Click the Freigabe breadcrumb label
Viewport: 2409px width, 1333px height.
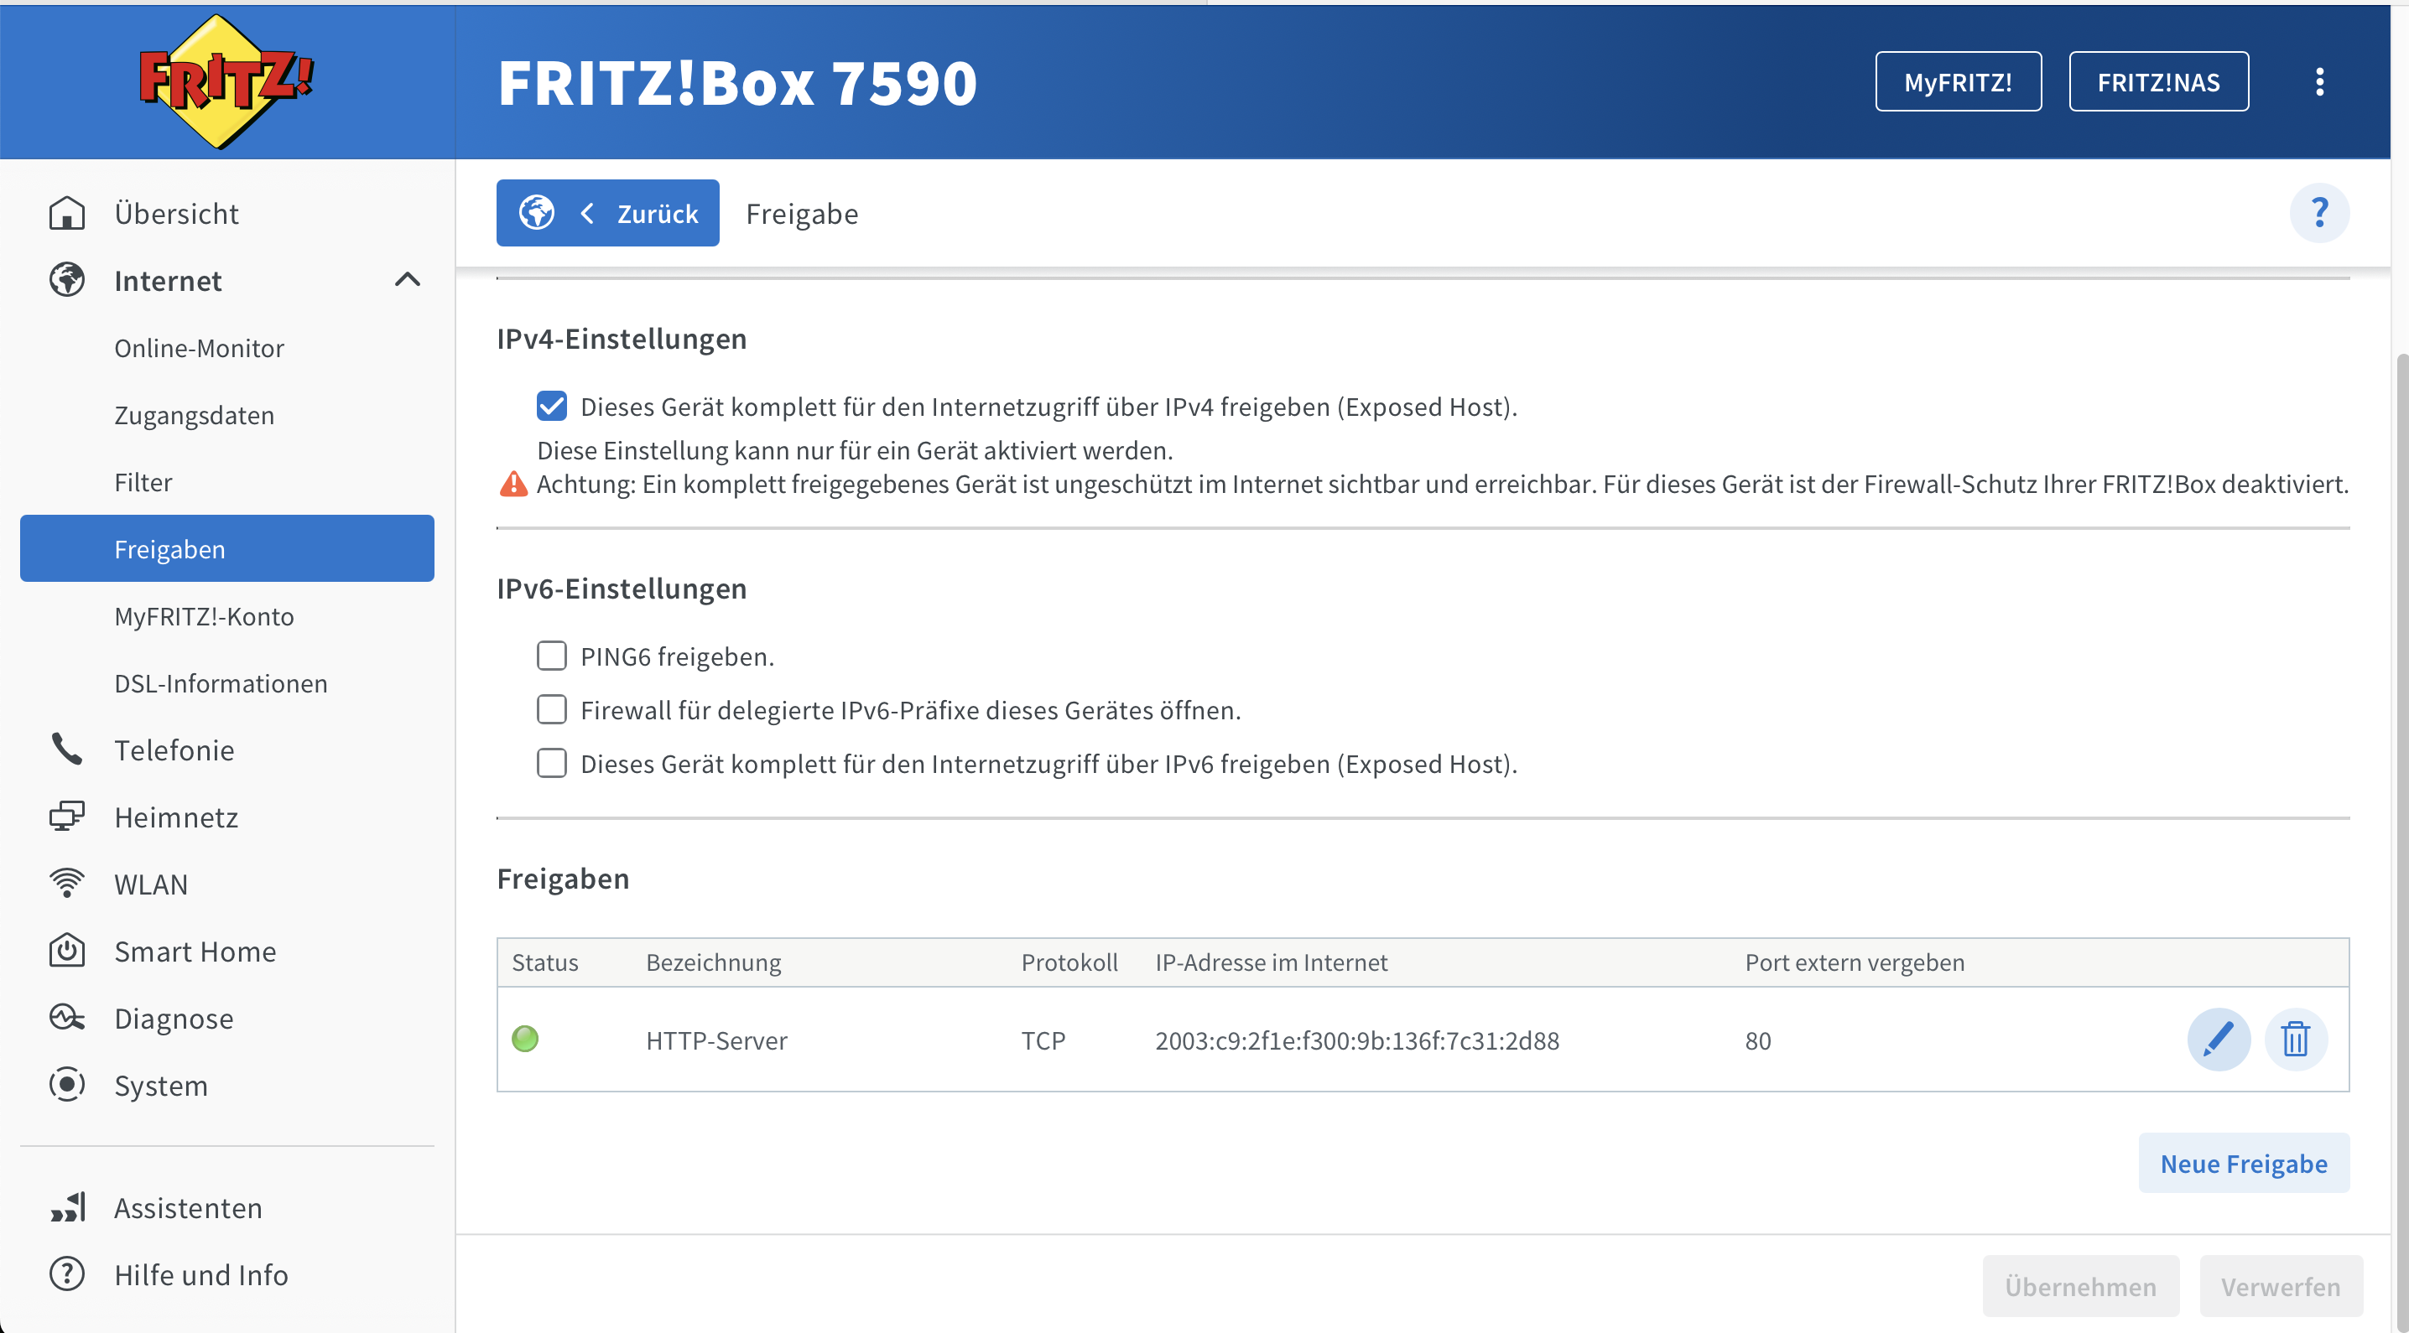[801, 214]
